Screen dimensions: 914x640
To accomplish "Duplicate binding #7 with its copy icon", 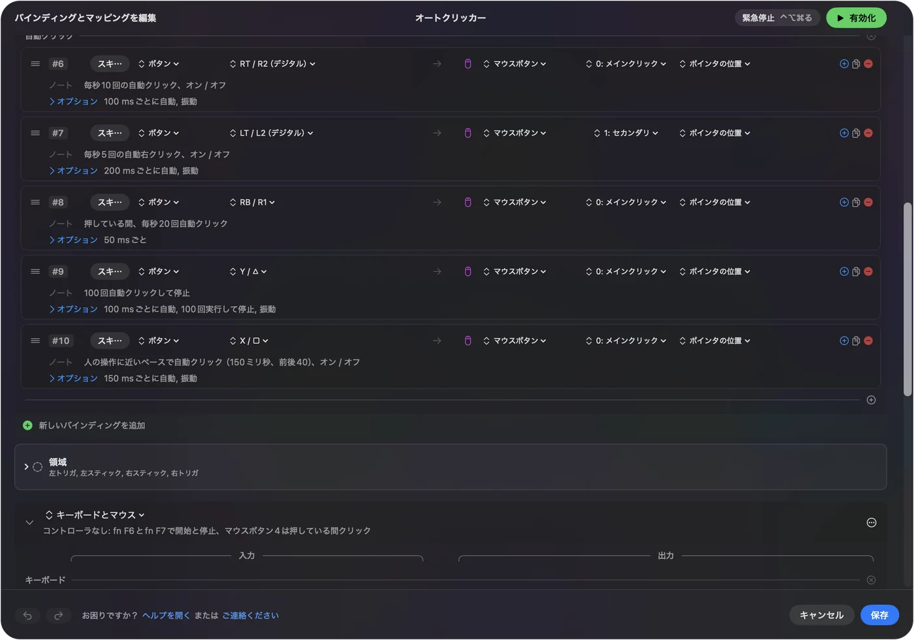I will [856, 133].
